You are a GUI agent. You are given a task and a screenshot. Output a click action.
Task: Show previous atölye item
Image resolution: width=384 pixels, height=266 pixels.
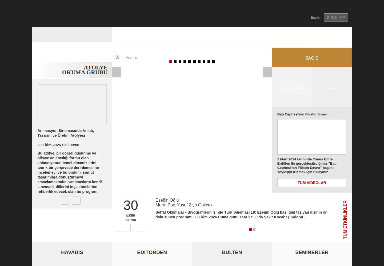65,201
